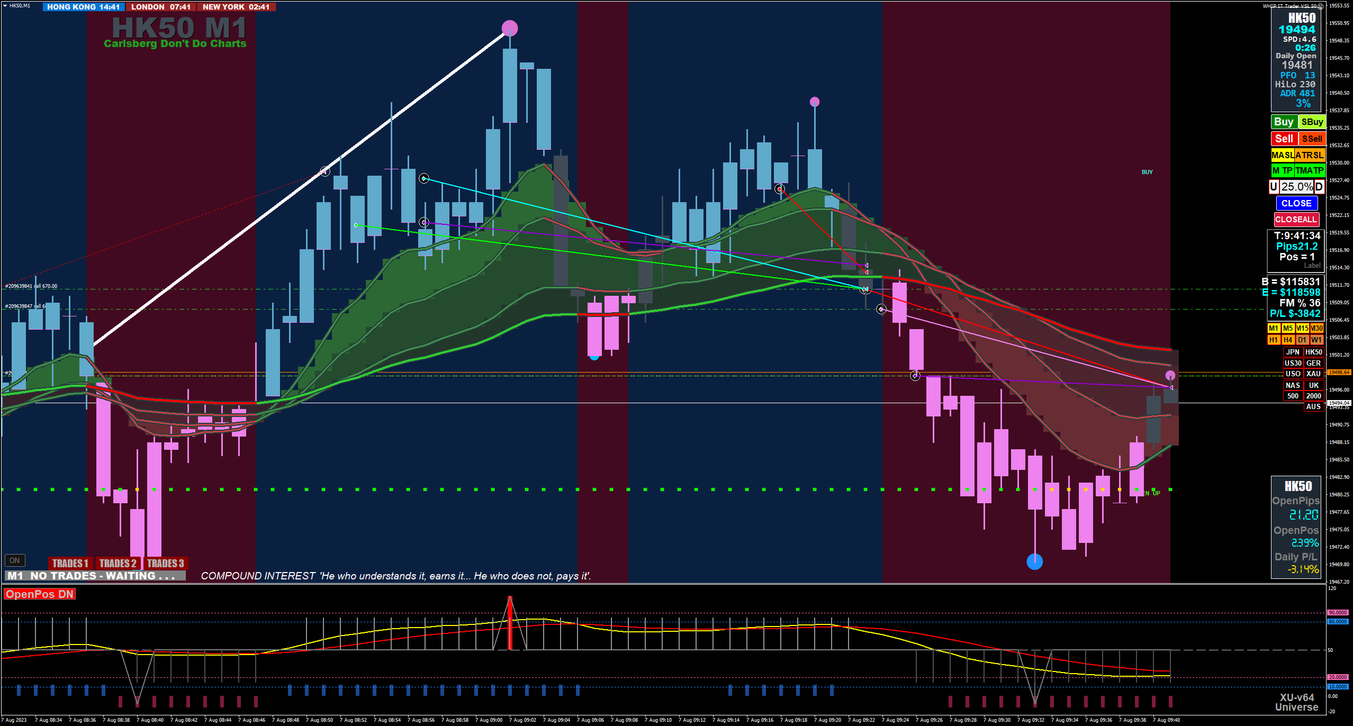Switch chart to M5 timeframe
The width and height of the screenshot is (1353, 726).
click(1288, 329)
